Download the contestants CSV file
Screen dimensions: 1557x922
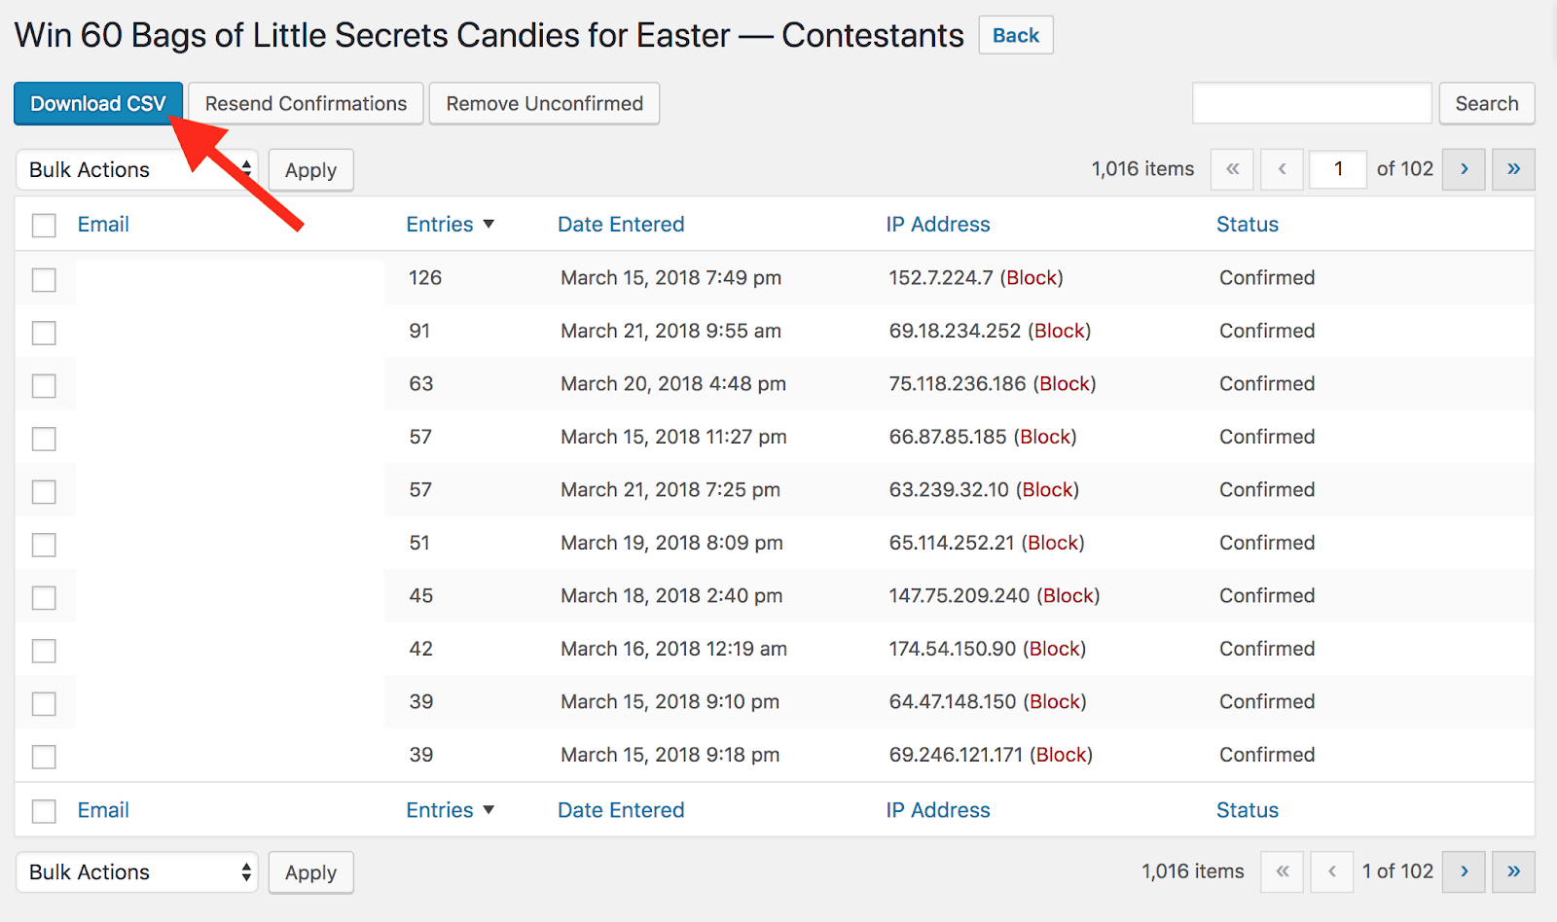coord(98,103)
